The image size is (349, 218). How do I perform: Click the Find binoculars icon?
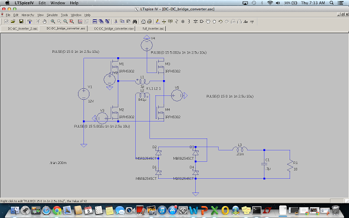[134, 21]
